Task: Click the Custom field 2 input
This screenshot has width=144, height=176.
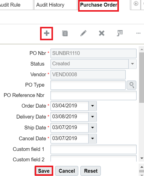Action: [x=94, y=159]
